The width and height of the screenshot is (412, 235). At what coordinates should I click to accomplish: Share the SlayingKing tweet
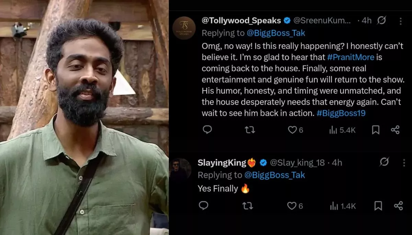(x=398, y=205)
